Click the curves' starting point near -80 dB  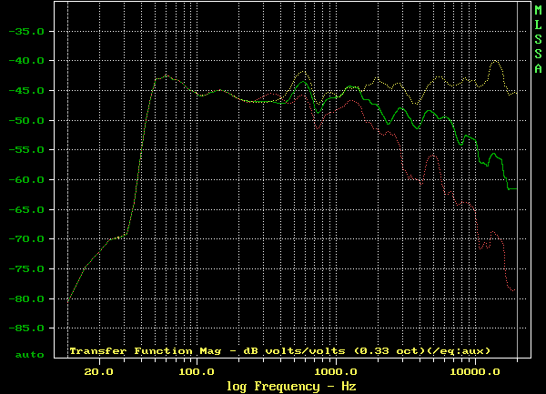click(x=69, y=299)
